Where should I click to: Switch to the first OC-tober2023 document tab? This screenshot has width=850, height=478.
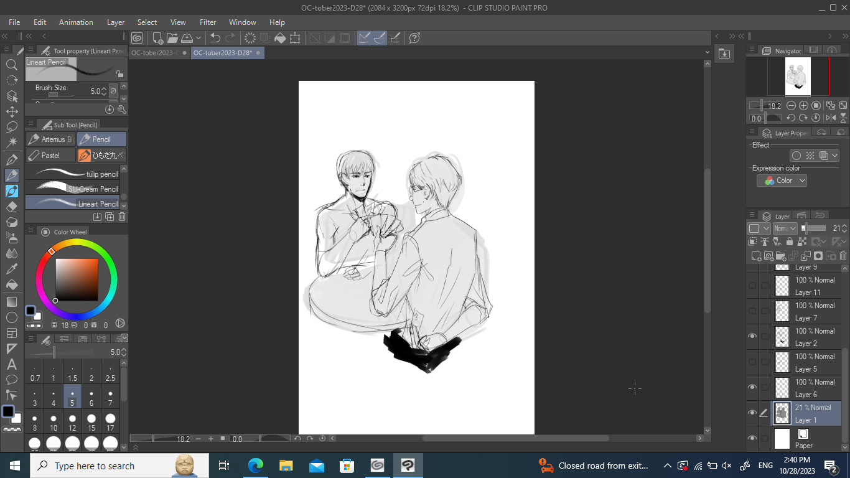(154, 53)
